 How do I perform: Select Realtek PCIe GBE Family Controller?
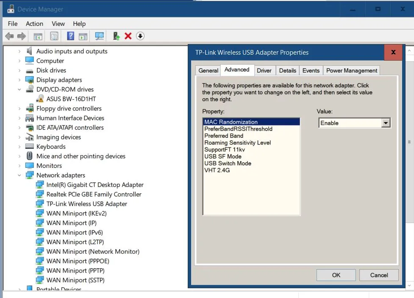click(x=94, y=194)
